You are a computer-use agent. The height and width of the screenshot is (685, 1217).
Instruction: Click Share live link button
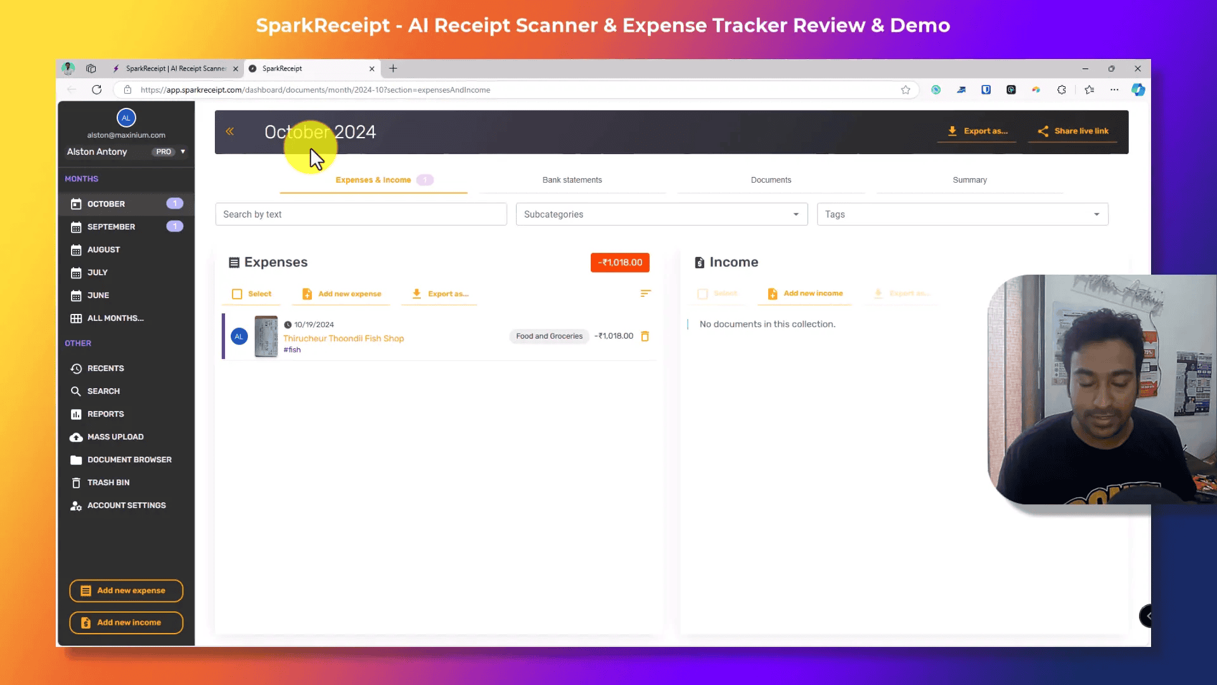coord(1072,131)
